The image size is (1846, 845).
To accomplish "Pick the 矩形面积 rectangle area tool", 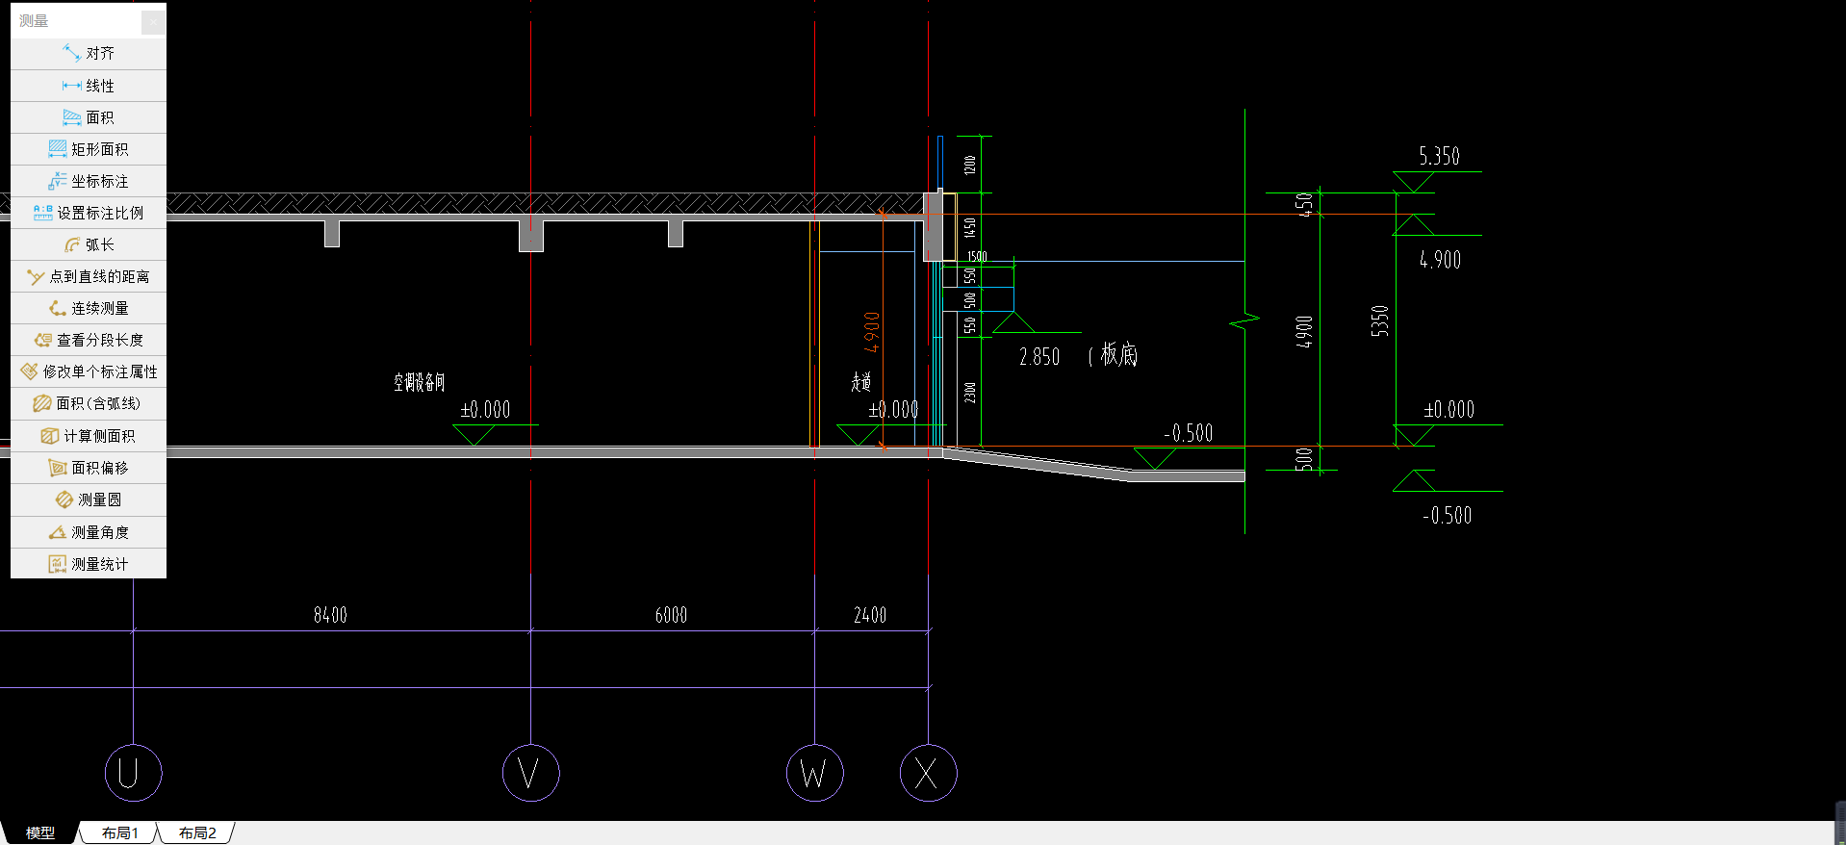I will 89,149.
